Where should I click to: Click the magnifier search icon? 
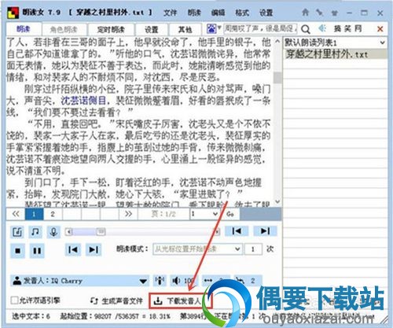306,29
